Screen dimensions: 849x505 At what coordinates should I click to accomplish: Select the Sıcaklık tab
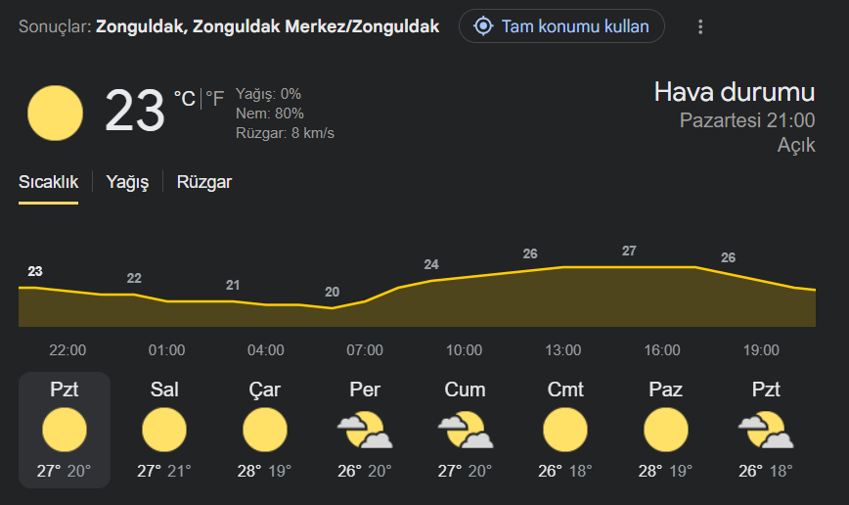point(48,182)
